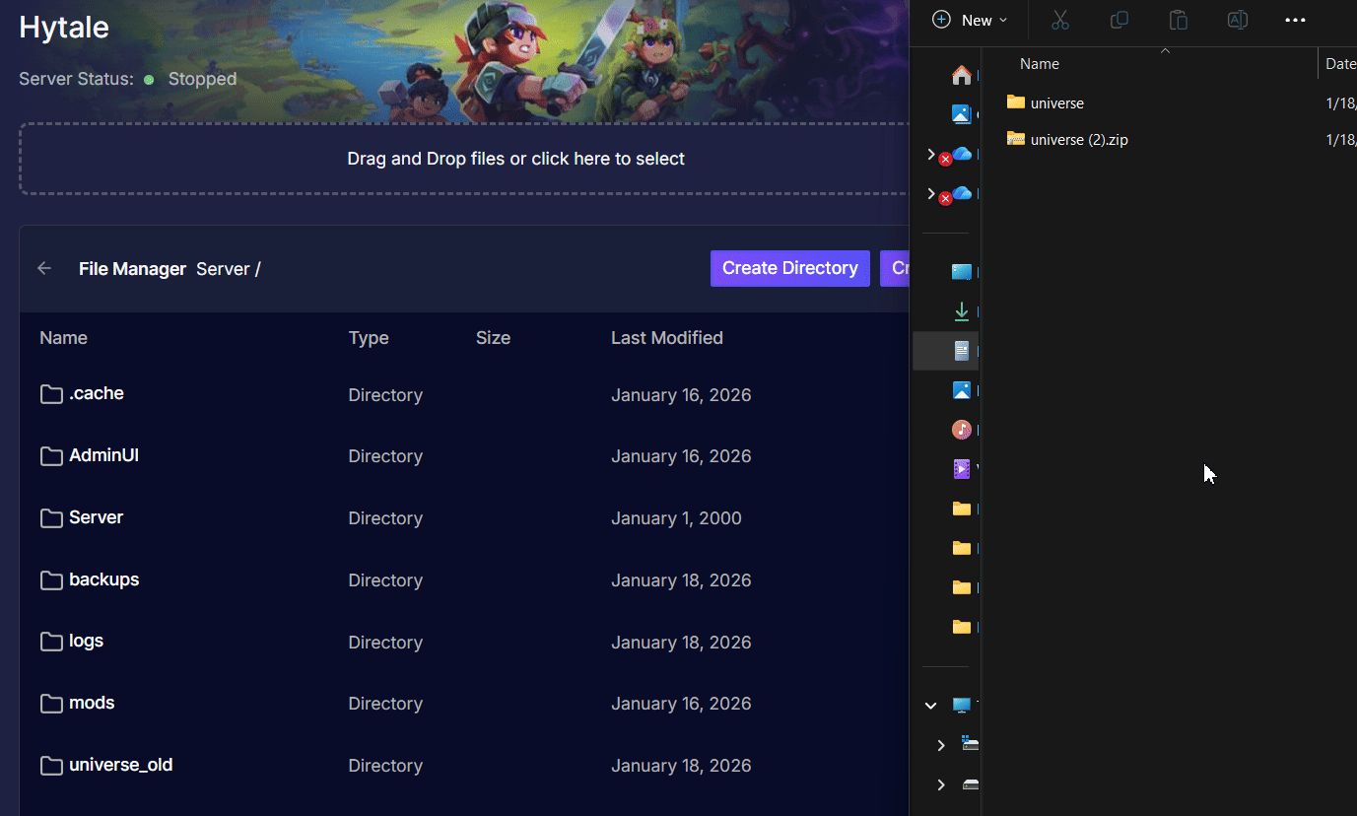
Task: Open the New dropdown in Explorer
Action: click(970, 20)
